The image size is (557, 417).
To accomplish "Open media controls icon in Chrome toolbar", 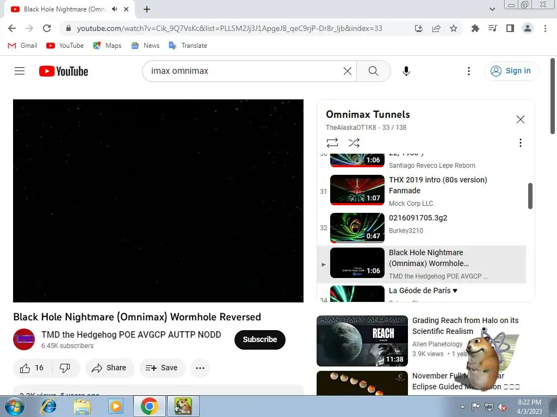I will pos(492,28).
